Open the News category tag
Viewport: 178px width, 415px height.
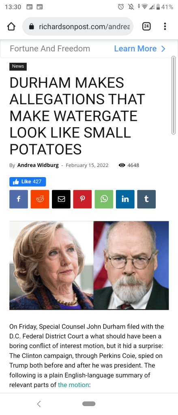pyautogui.click(x=18, y=66)
